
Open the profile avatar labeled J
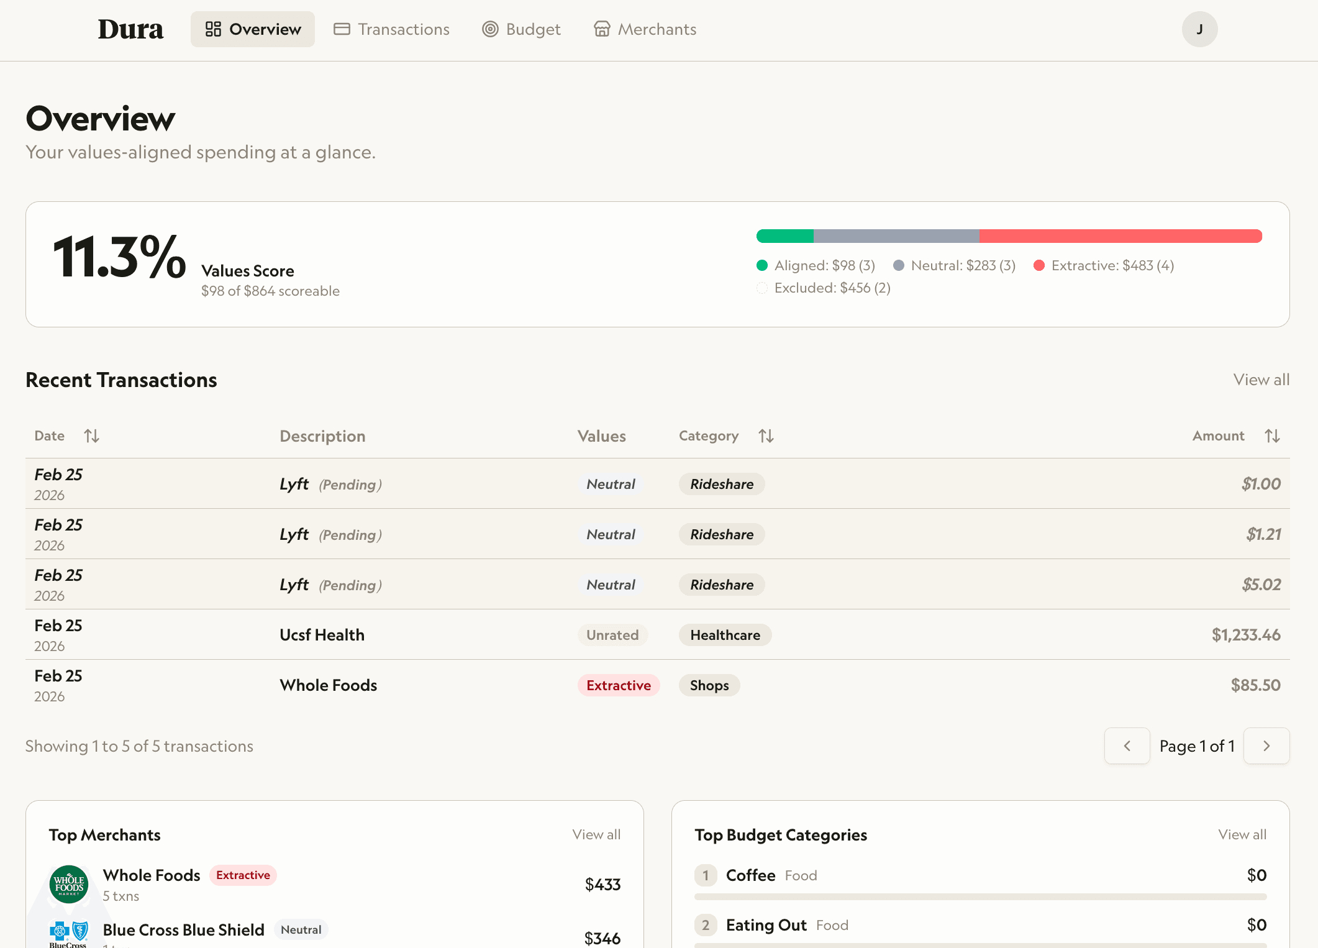(1199, 29)
